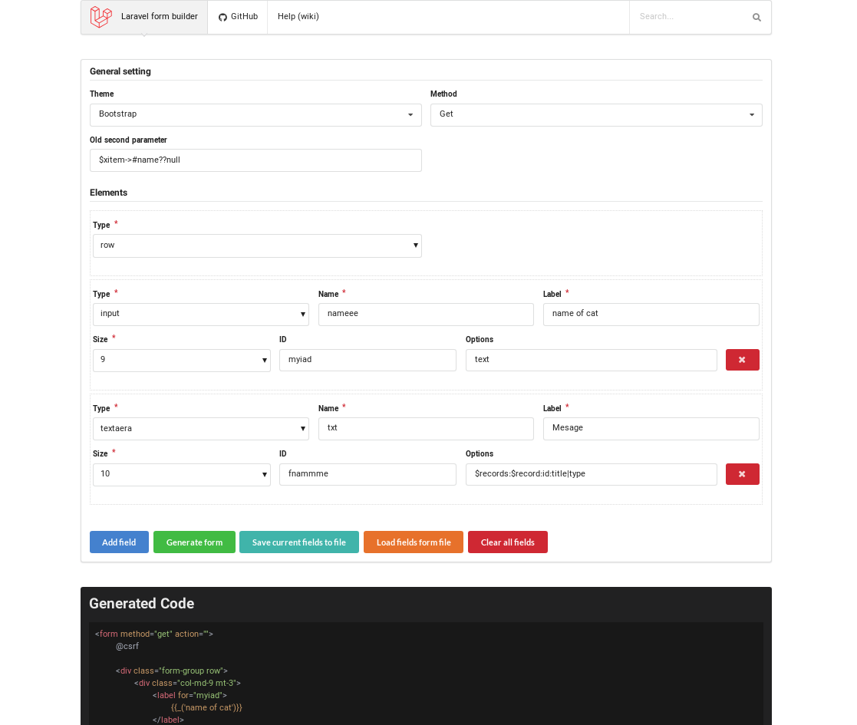Delete the 'txt' textarea field with red X

[x=742, y=473]
